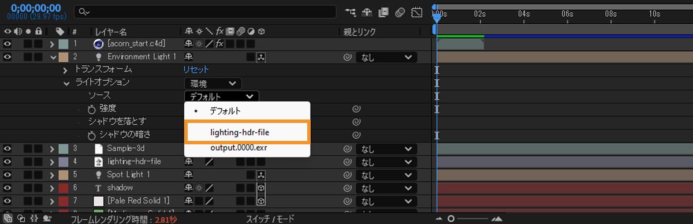
Task: Click the 親とリンク column header
Action: pos(359,31)
